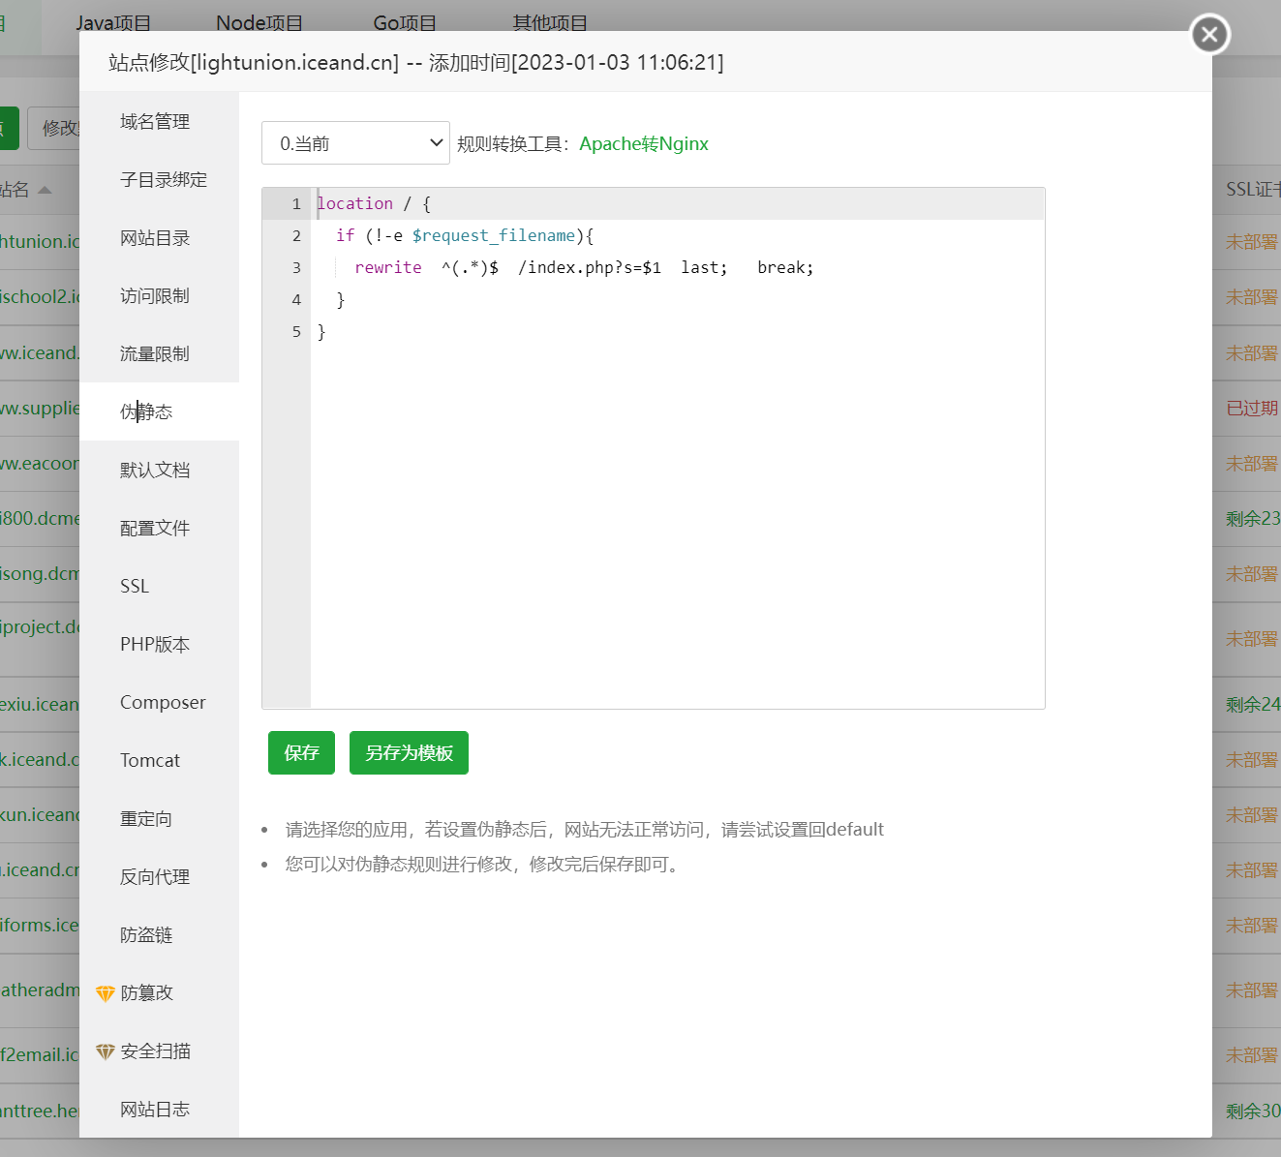Viewport: 1281px width, 1157px height.
Task: Open the 域名管理 tab
Action: click(155, 121)
